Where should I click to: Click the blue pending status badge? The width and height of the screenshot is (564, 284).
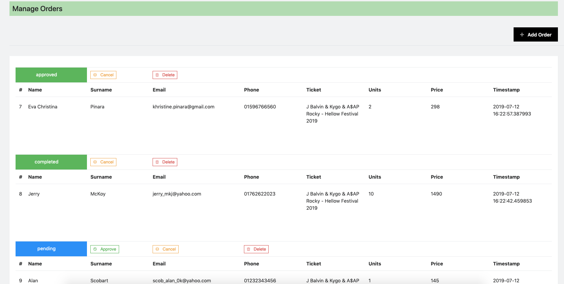[51, 249]
